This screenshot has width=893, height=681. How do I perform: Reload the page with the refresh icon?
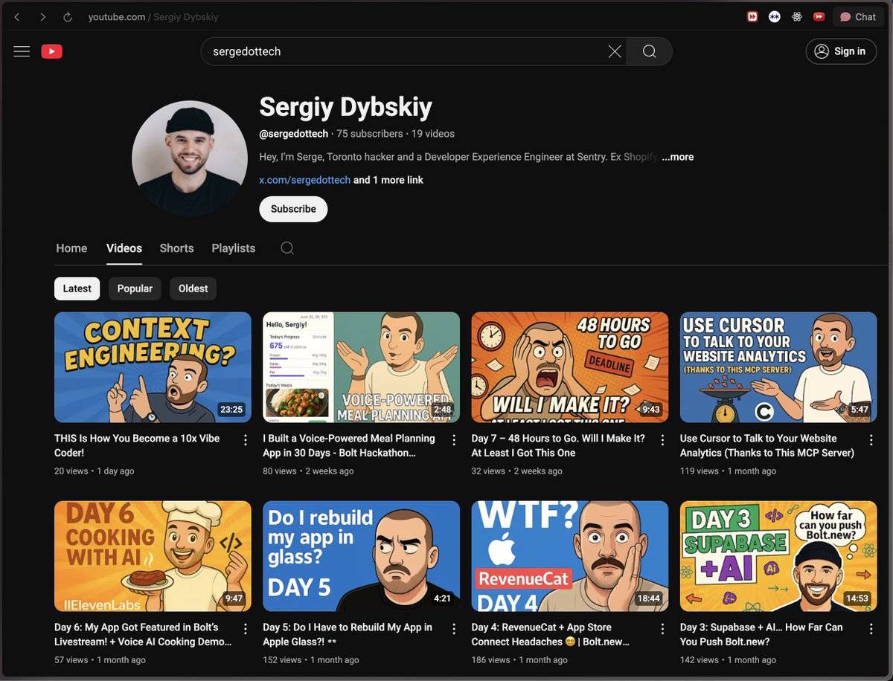point(68,16)
